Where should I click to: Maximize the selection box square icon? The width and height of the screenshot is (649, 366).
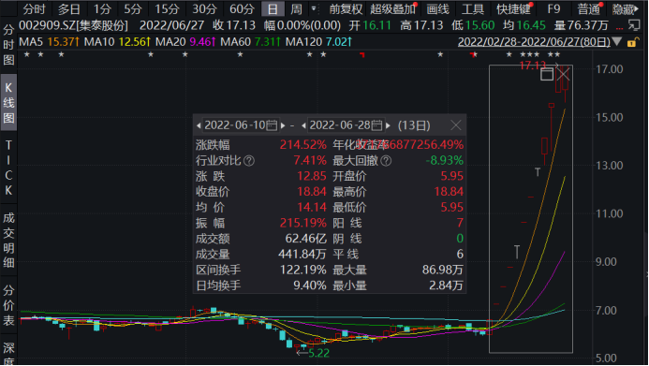click(x=547, y=75)
